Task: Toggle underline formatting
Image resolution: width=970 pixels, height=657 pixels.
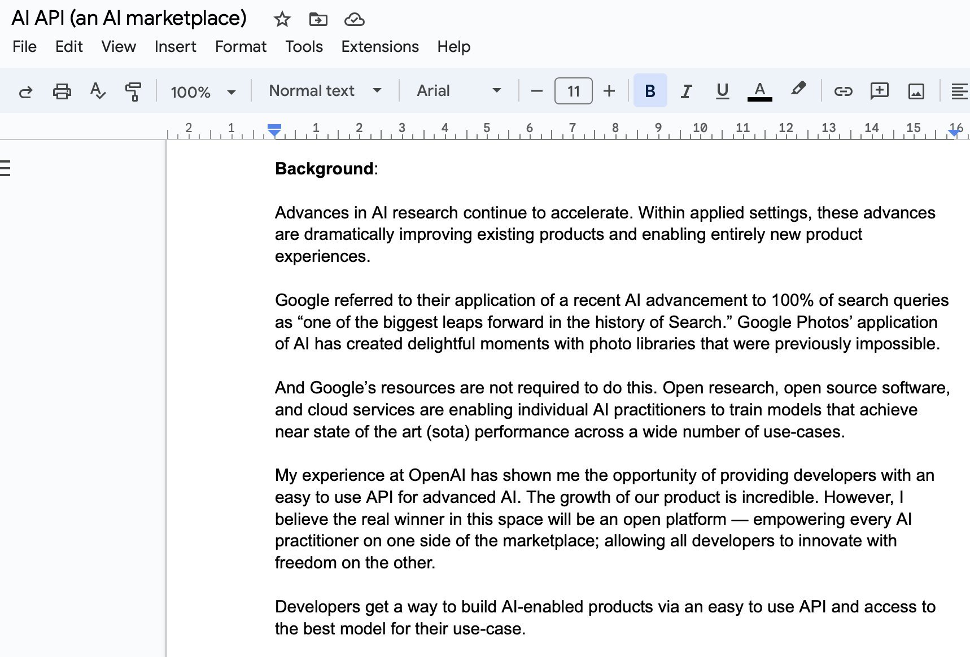Action: [x=722, y=91]
